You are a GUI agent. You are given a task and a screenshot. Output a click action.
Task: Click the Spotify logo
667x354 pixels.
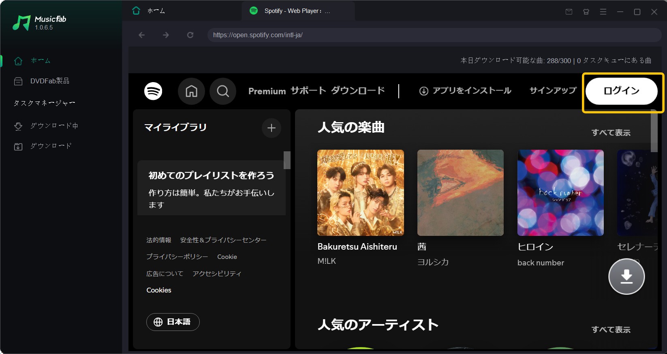point(153,91)
